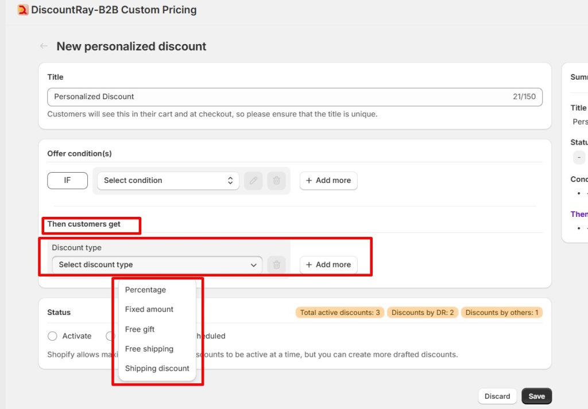The width and height of the screenshot is (588, 409).
Task: Open the Select condition dropdown
Action: [168, 180]
